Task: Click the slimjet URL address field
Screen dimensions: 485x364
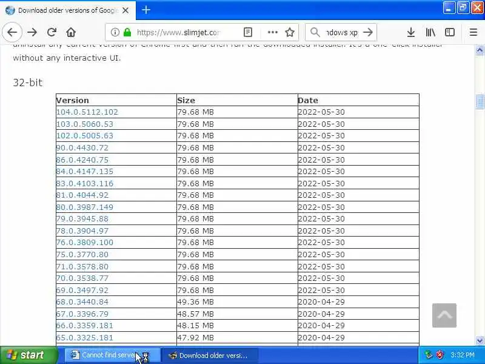Action: 178,32
